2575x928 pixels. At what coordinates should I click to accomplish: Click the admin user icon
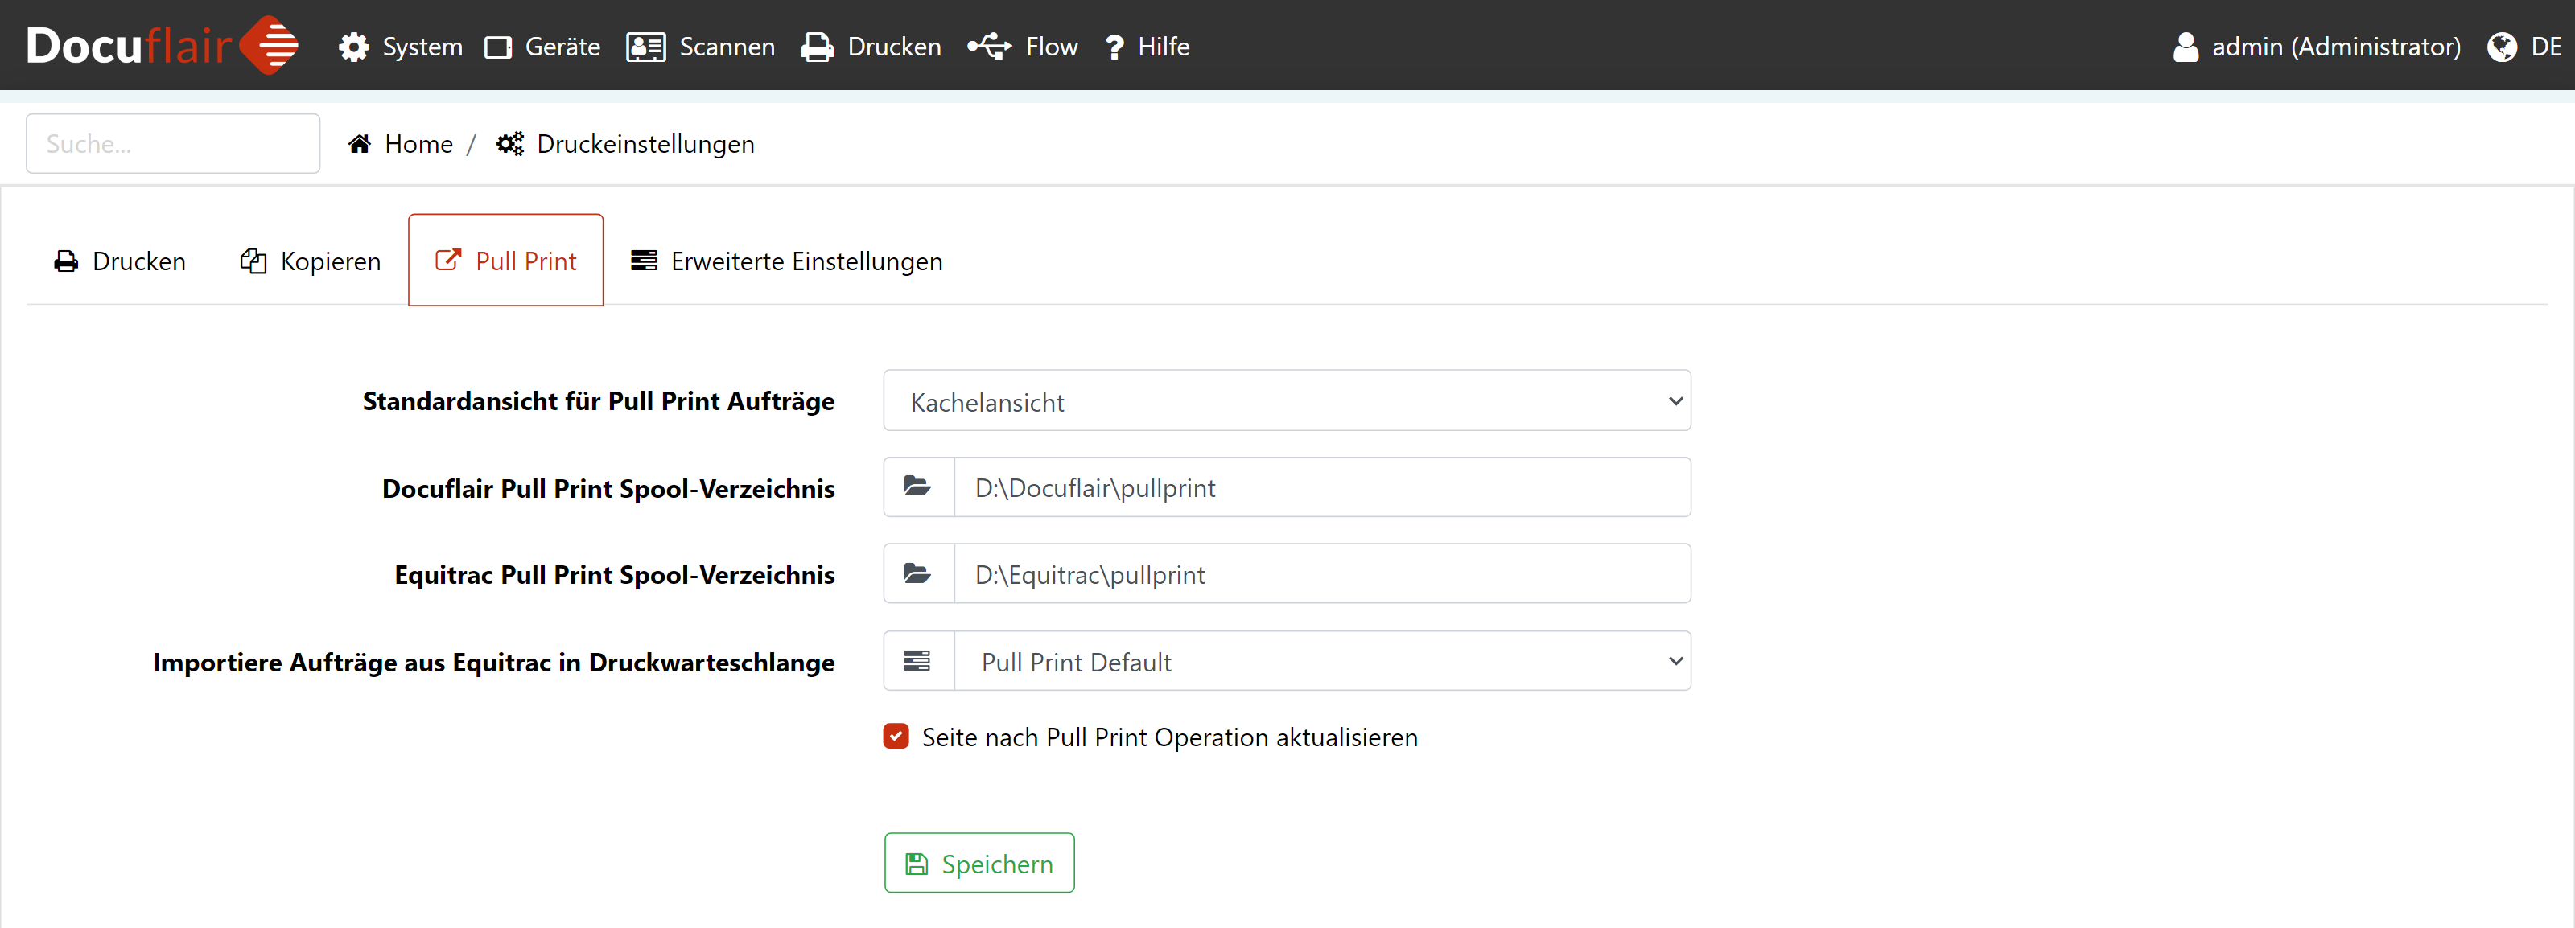(2186, 47)
